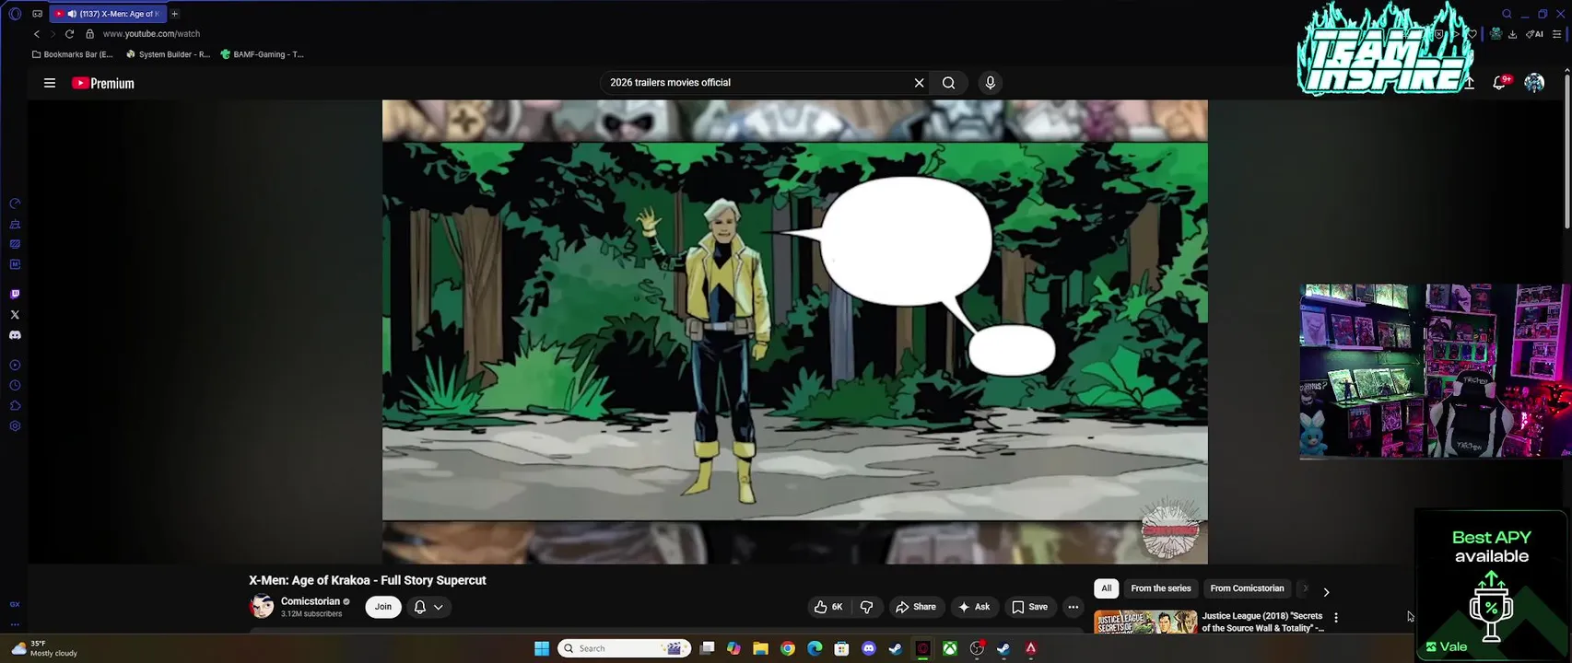Go back with browser back arrow
Image resolution: width=1572 pixels, height=663 pixels.
coord(37,34)
